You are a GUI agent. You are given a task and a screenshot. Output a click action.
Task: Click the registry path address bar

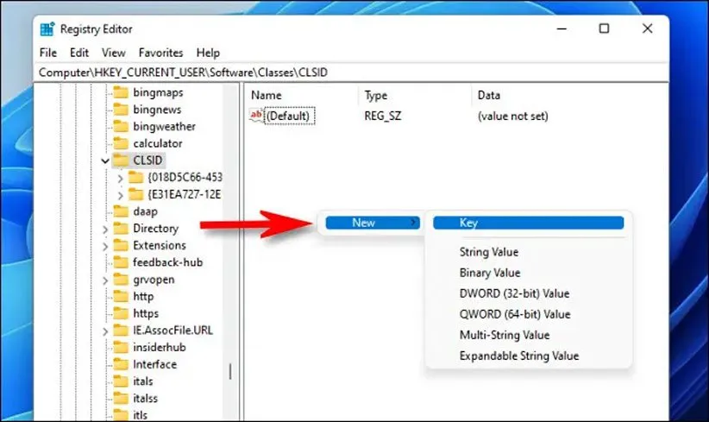351,72
